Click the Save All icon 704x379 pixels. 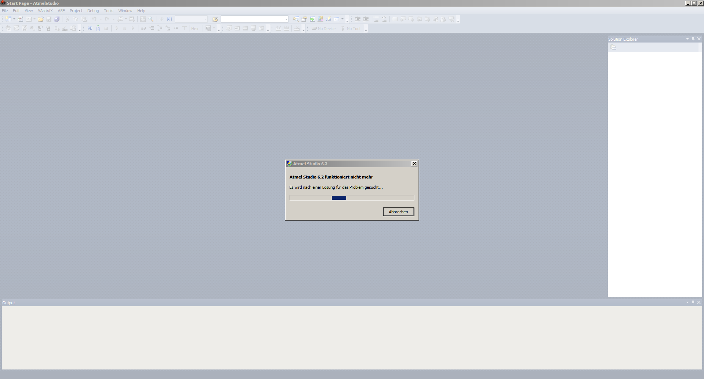[57, 19]
